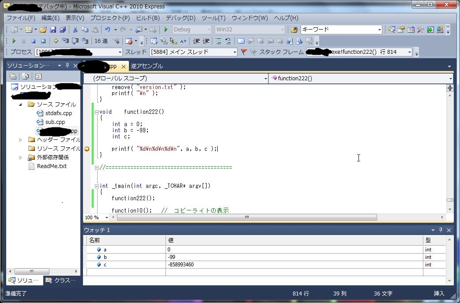Open the function222() member dropdown

(x=450, y=79)
